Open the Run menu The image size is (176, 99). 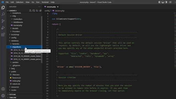[x=38, y=2]
